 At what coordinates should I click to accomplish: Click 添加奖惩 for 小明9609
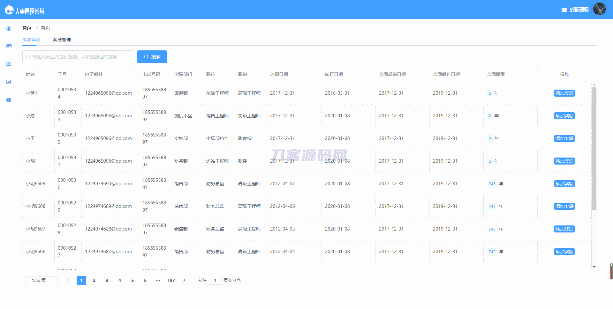564,184
